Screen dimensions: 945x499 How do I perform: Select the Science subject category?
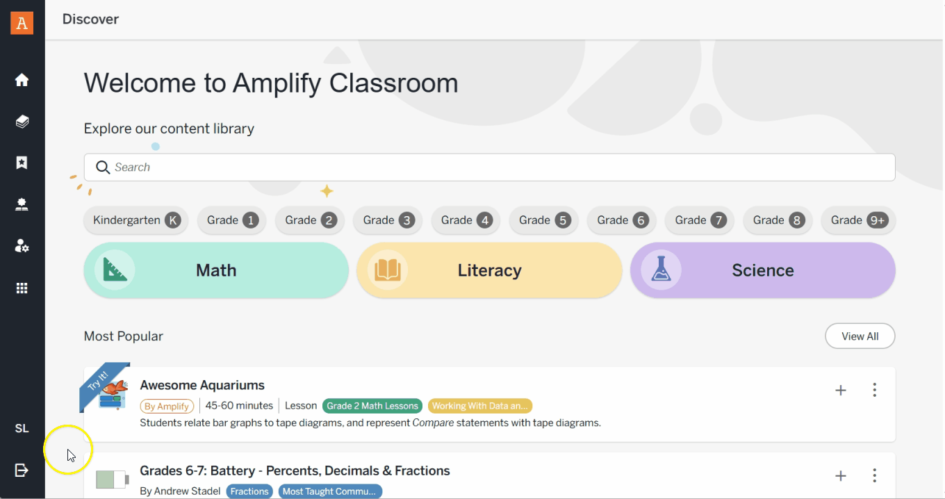[762, 270]
